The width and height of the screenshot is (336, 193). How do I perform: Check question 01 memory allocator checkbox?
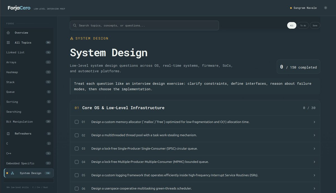coord(77,122)
